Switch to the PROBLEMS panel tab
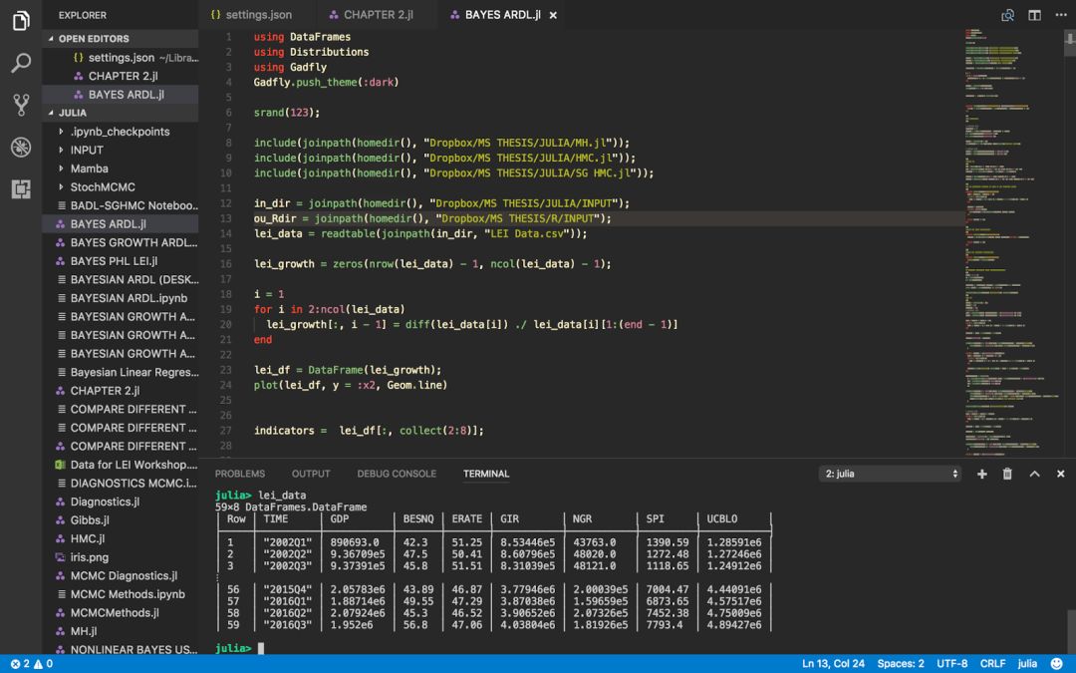This screenshot has height=673, width=1076. point(240,474)
